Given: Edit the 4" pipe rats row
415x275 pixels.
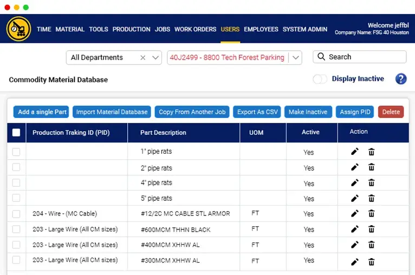Looking at the screenshot, I should pos(355,183).
